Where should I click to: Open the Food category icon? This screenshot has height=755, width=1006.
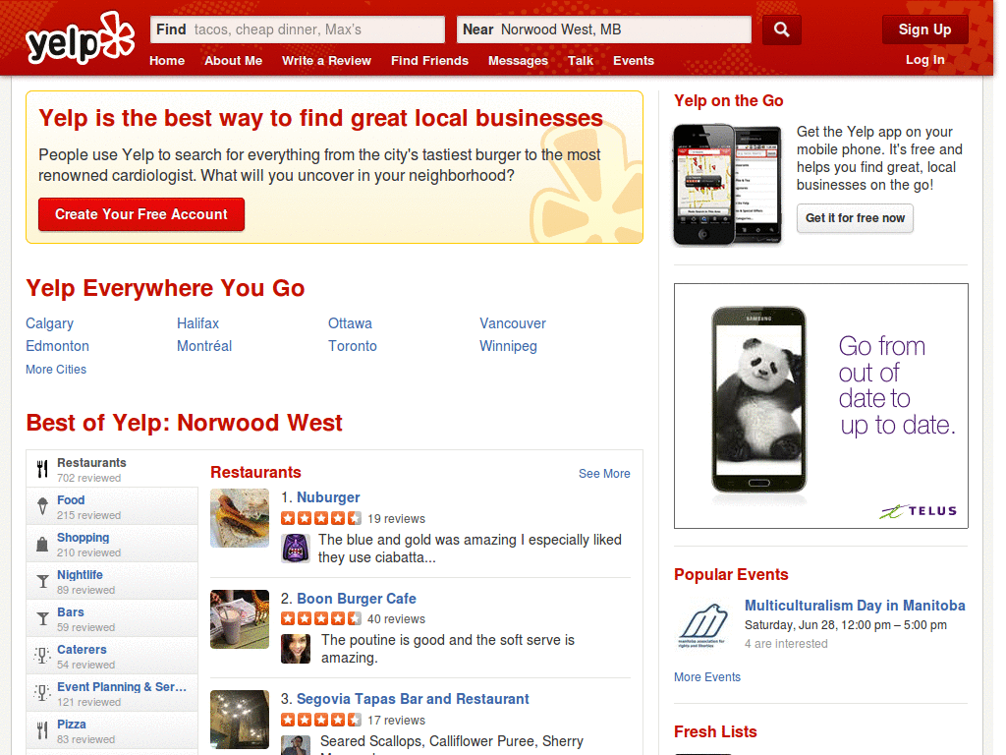tap(43, 506)
